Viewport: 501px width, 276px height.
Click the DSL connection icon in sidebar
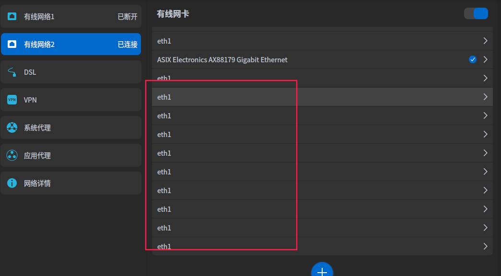[x=12, y=72]
